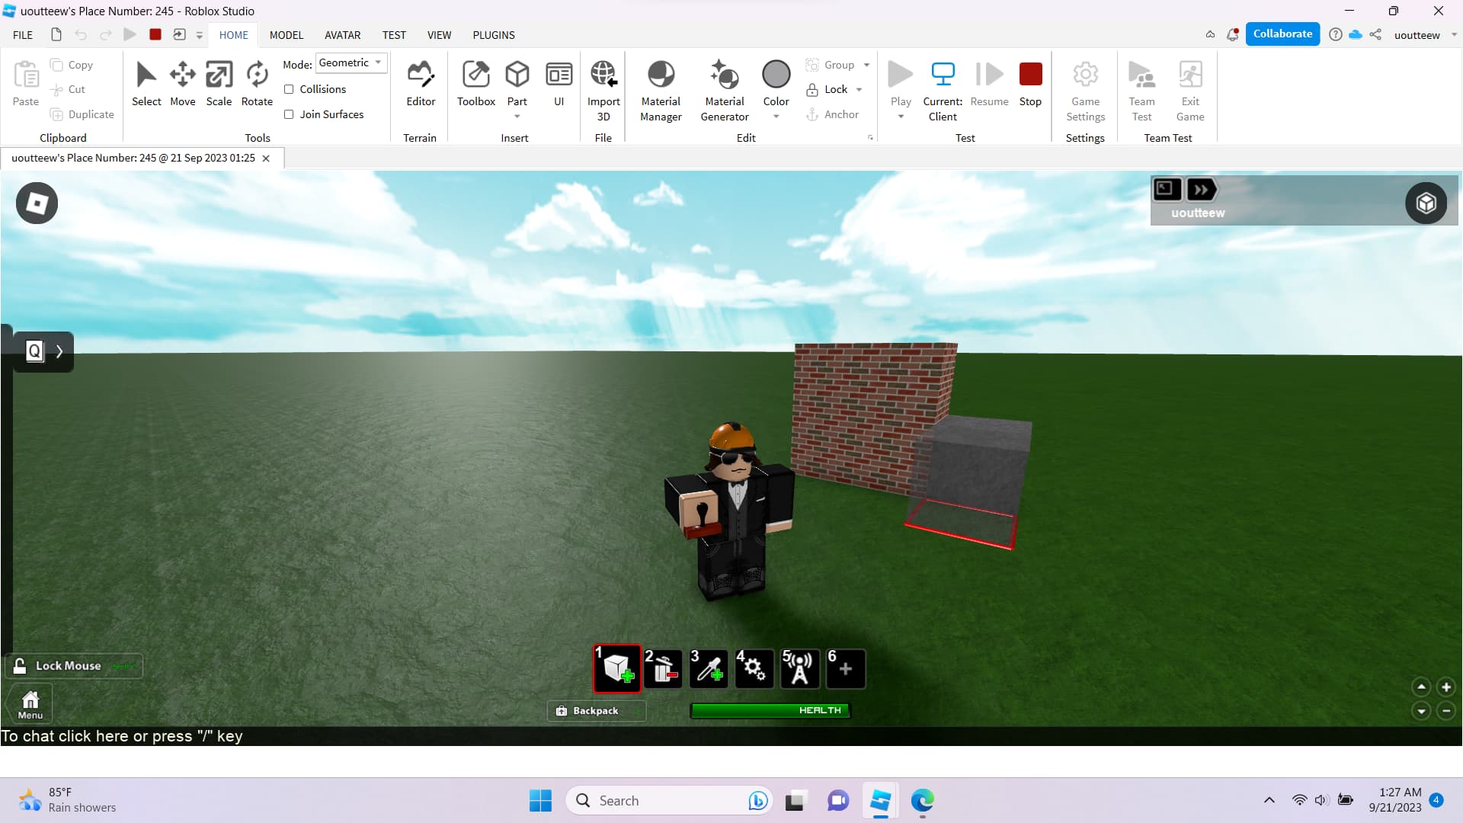Expand the double-chevron in player panel
The width and height of the screenshot is (1463, 823).
(x=1201, y=189)
